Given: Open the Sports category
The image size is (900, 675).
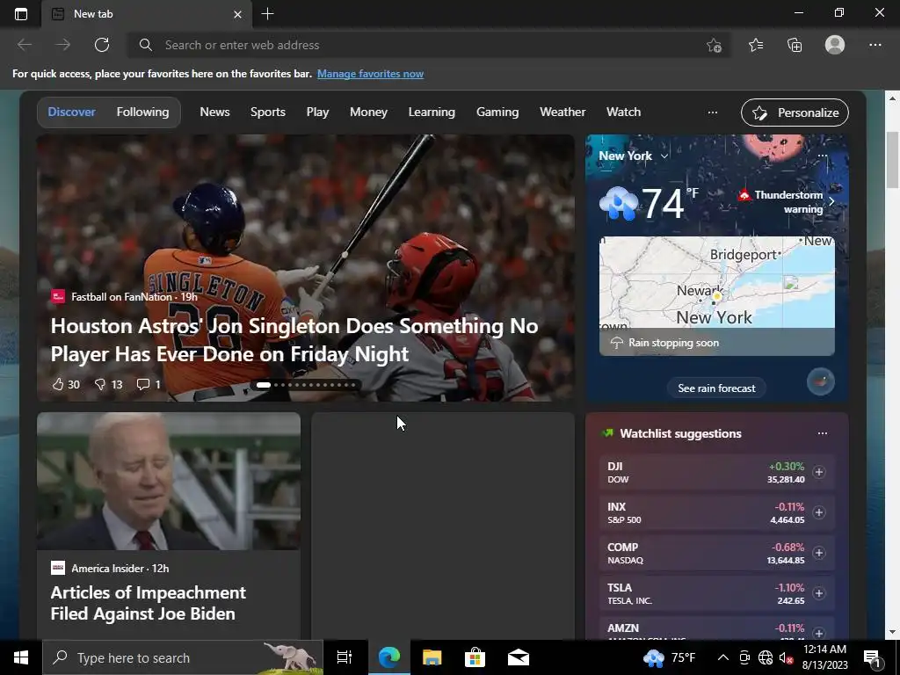Looking at the screenshot, I should [267, 112].
